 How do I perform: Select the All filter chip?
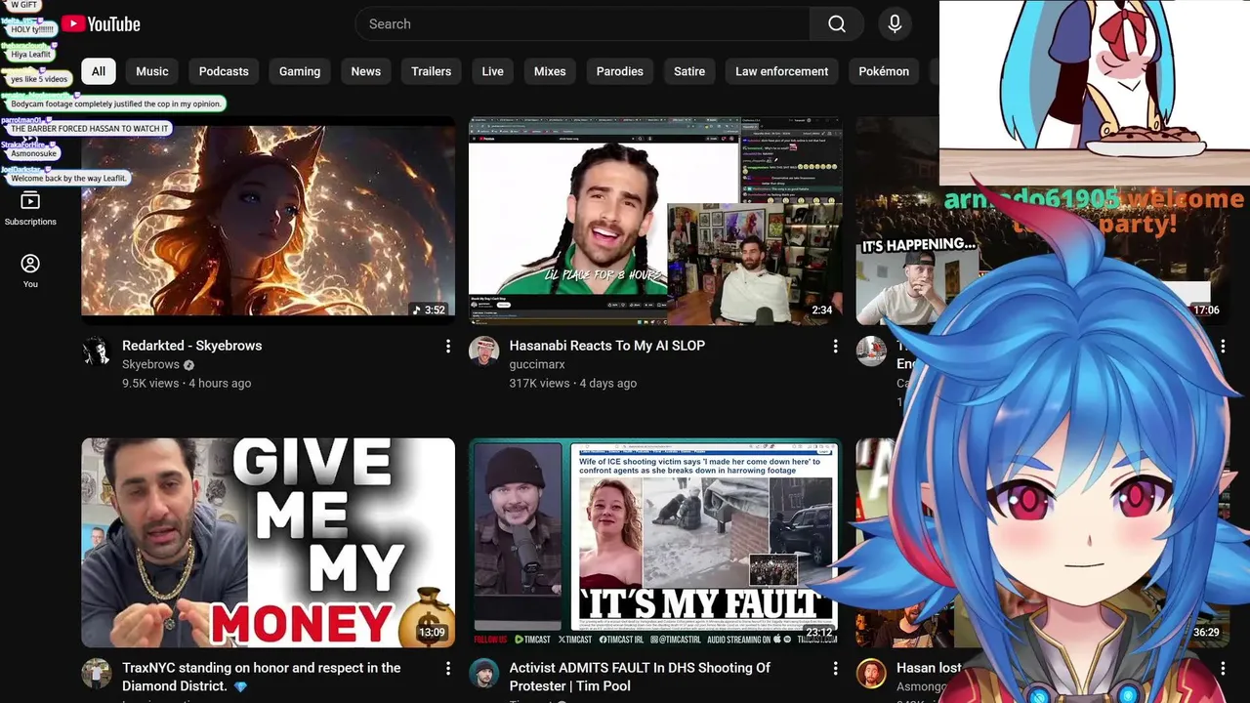(99, 71)
